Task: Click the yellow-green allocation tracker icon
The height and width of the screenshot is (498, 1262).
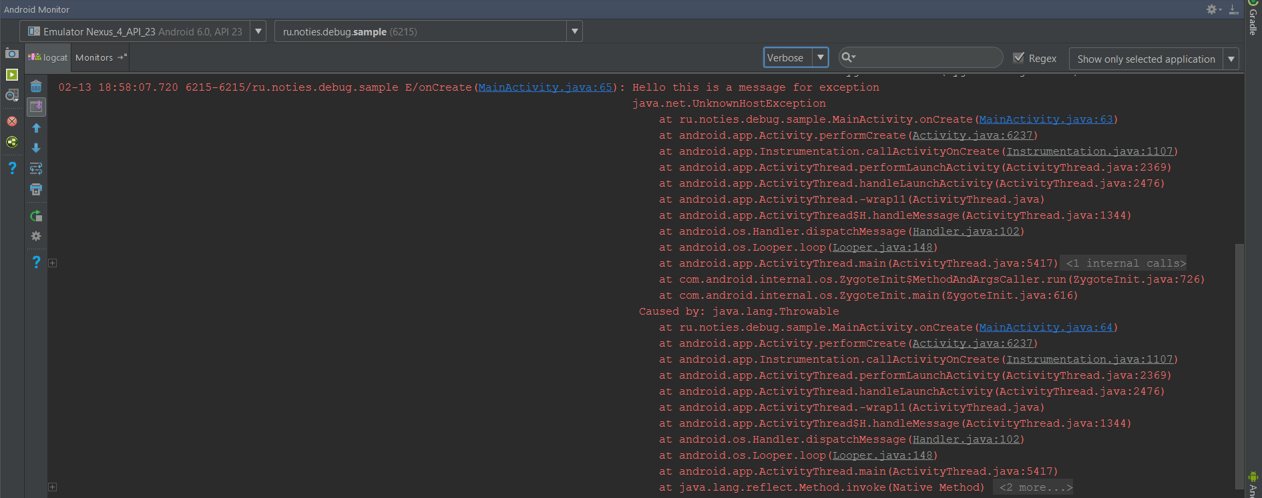Action: 12,141
